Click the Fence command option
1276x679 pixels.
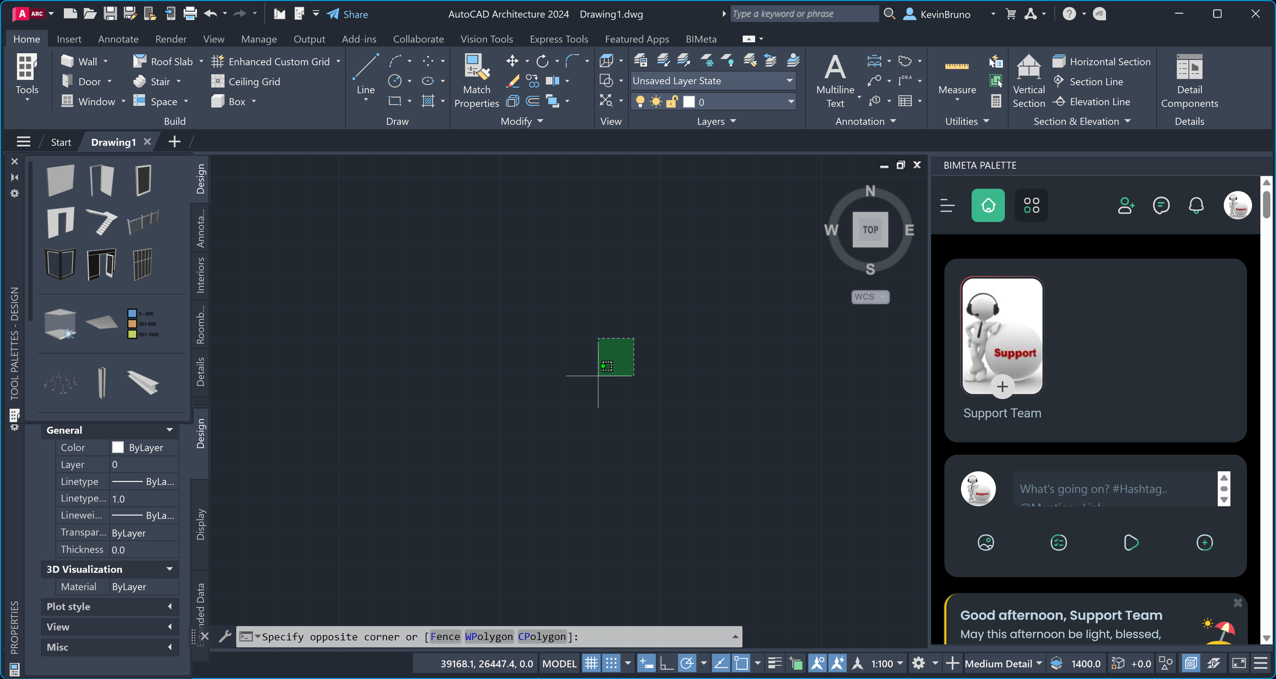[445, 636]
